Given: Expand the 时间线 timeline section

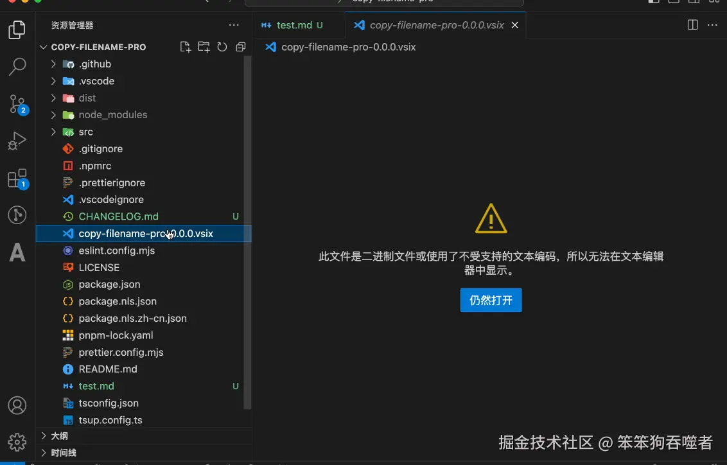Looking at the screenshot, I should pyautogui.click(x=144, y=453).
